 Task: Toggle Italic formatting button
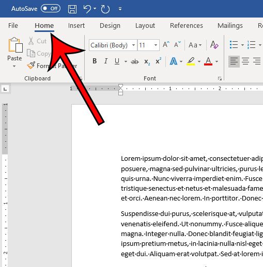[106, 61]
